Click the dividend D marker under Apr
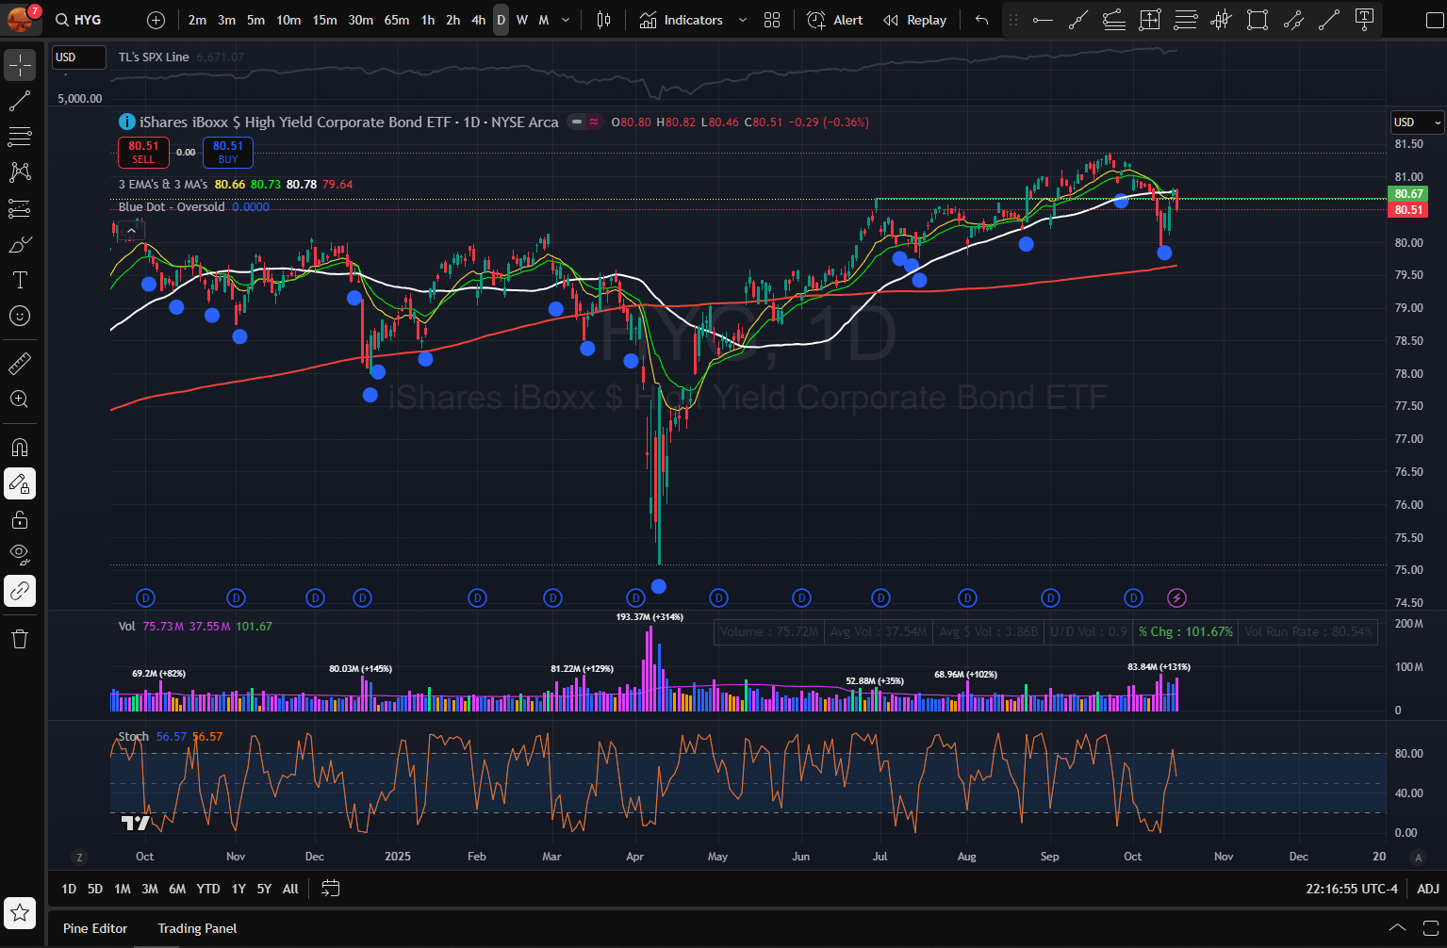This screenshot has height=948, width=1447. coord(636,597)
